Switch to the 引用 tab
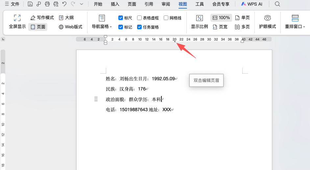310x170 pixels. coord(149,4)
